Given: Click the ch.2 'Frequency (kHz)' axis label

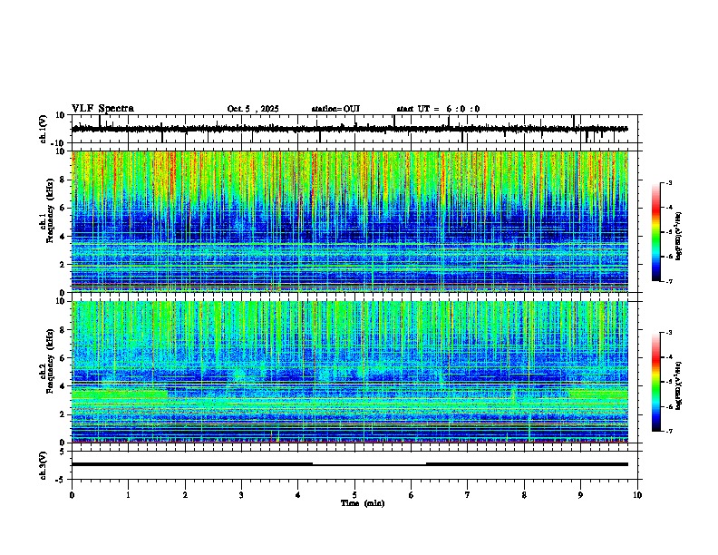Looking at the screenshot, I should pyautogui.click(x=50, y=361).
